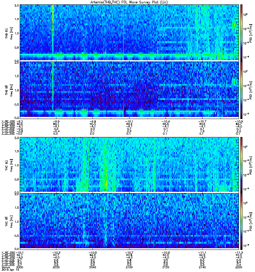Click the '2020' time tick label

[x=56, y=267]
